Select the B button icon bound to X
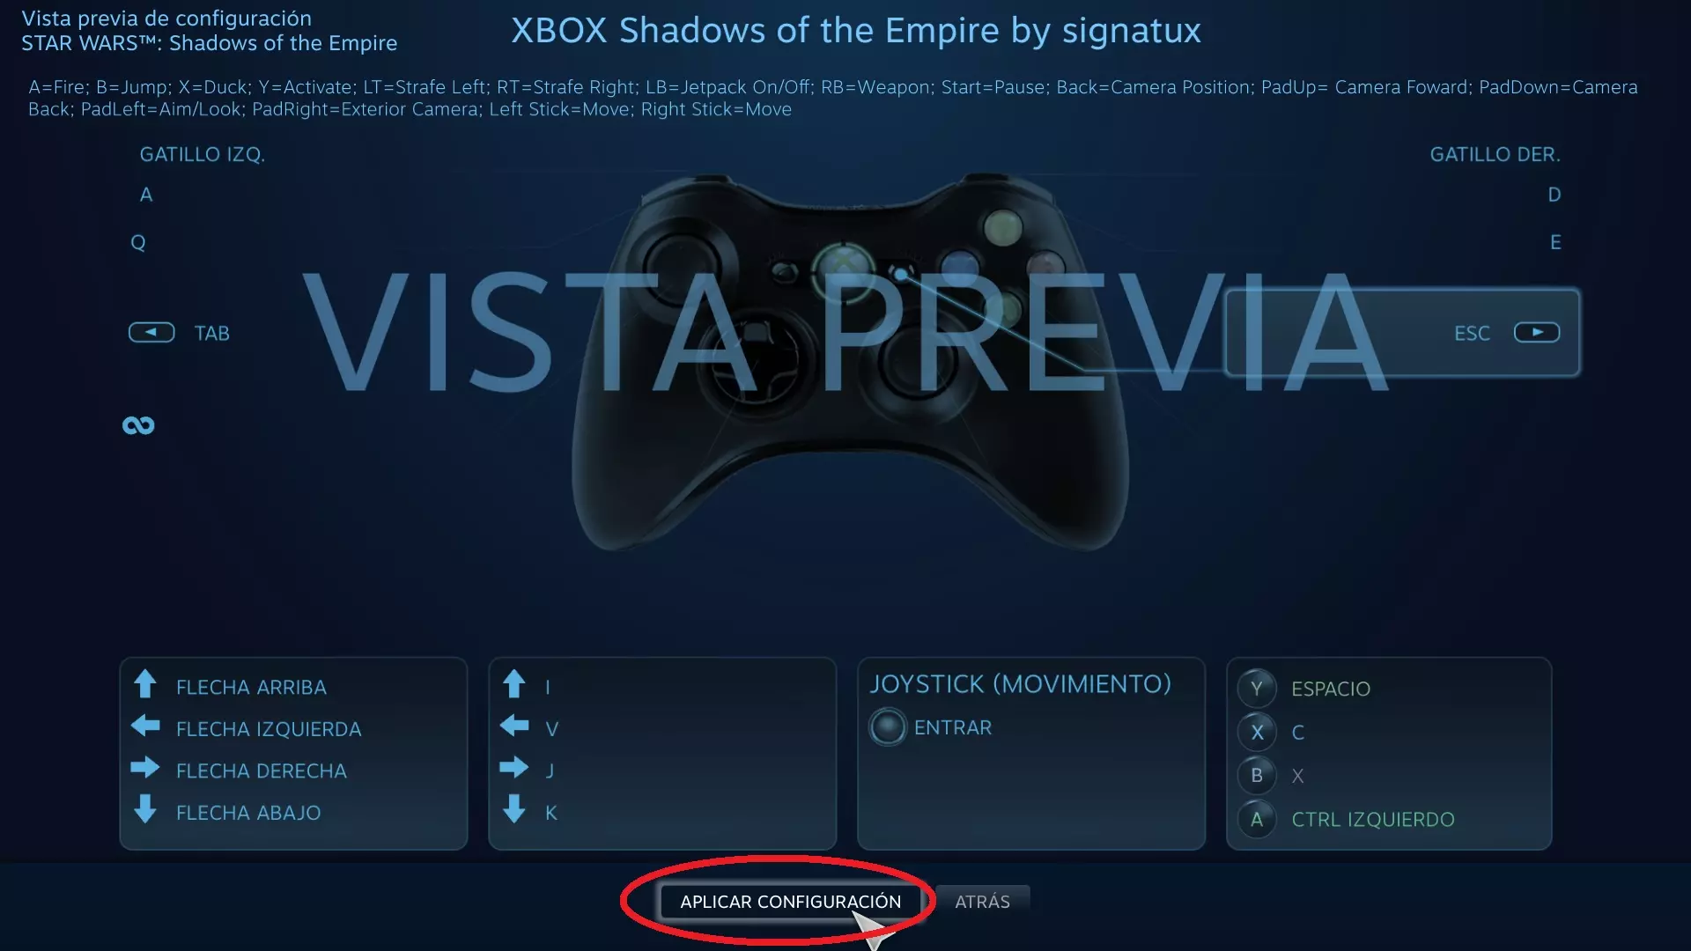This screenshot has width=1691, height=951. click(x=1257, y=776)
